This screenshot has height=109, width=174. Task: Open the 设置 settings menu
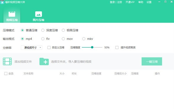click(149, 2)
